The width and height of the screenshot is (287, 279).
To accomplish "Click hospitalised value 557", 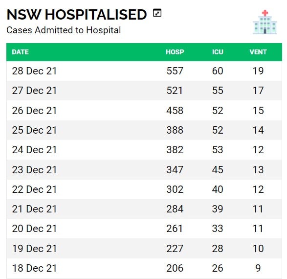I will [x=175, y=71].
